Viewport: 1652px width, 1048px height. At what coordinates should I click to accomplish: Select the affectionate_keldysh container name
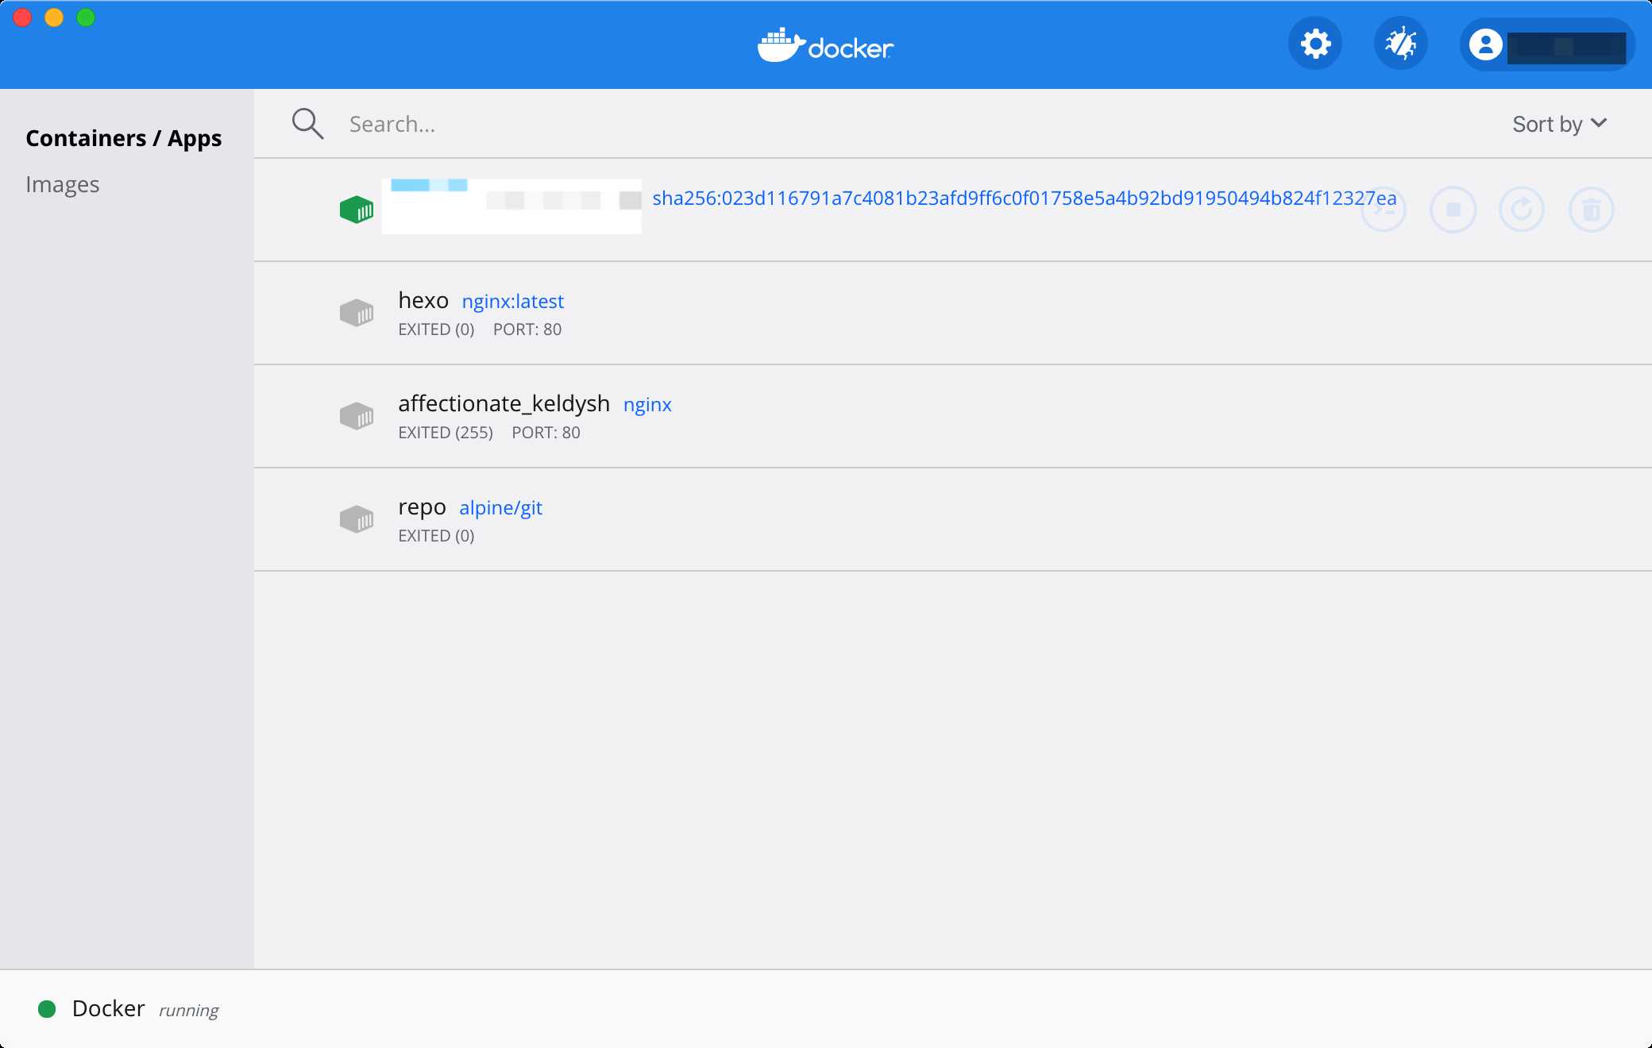pyautogui.click(x=504, y=404)
